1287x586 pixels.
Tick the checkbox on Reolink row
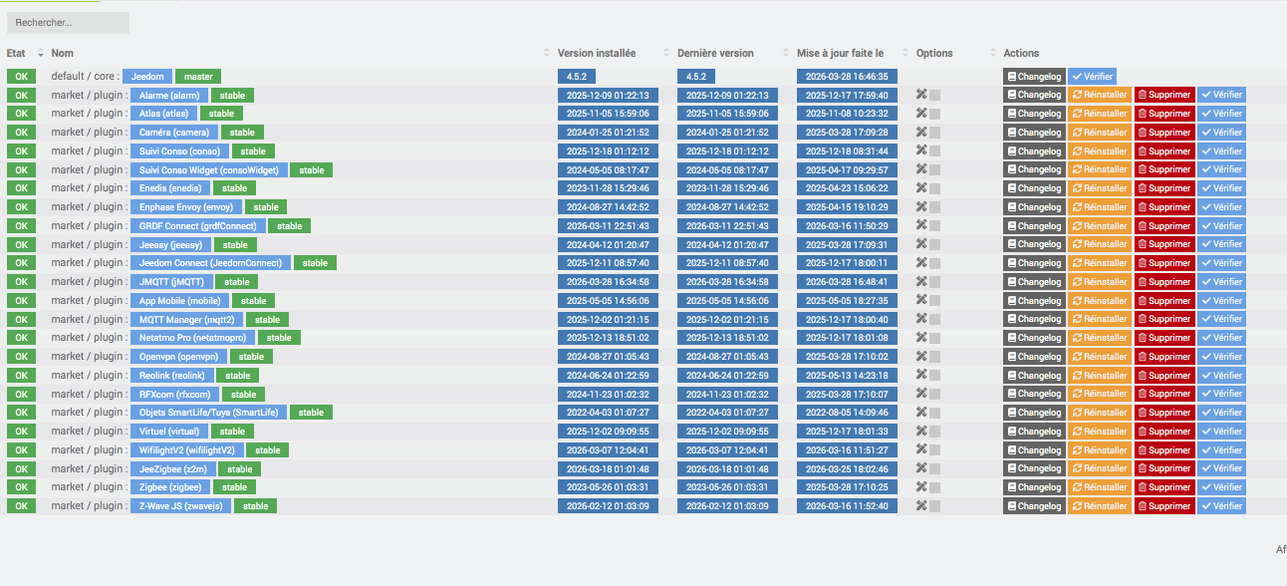coord(935,376)
